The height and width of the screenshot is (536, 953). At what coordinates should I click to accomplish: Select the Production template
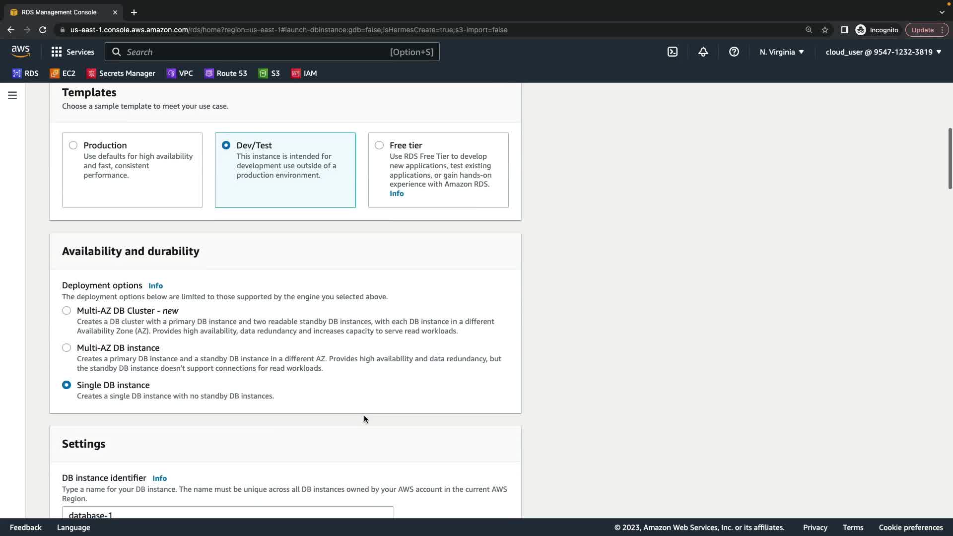(73, 145)
